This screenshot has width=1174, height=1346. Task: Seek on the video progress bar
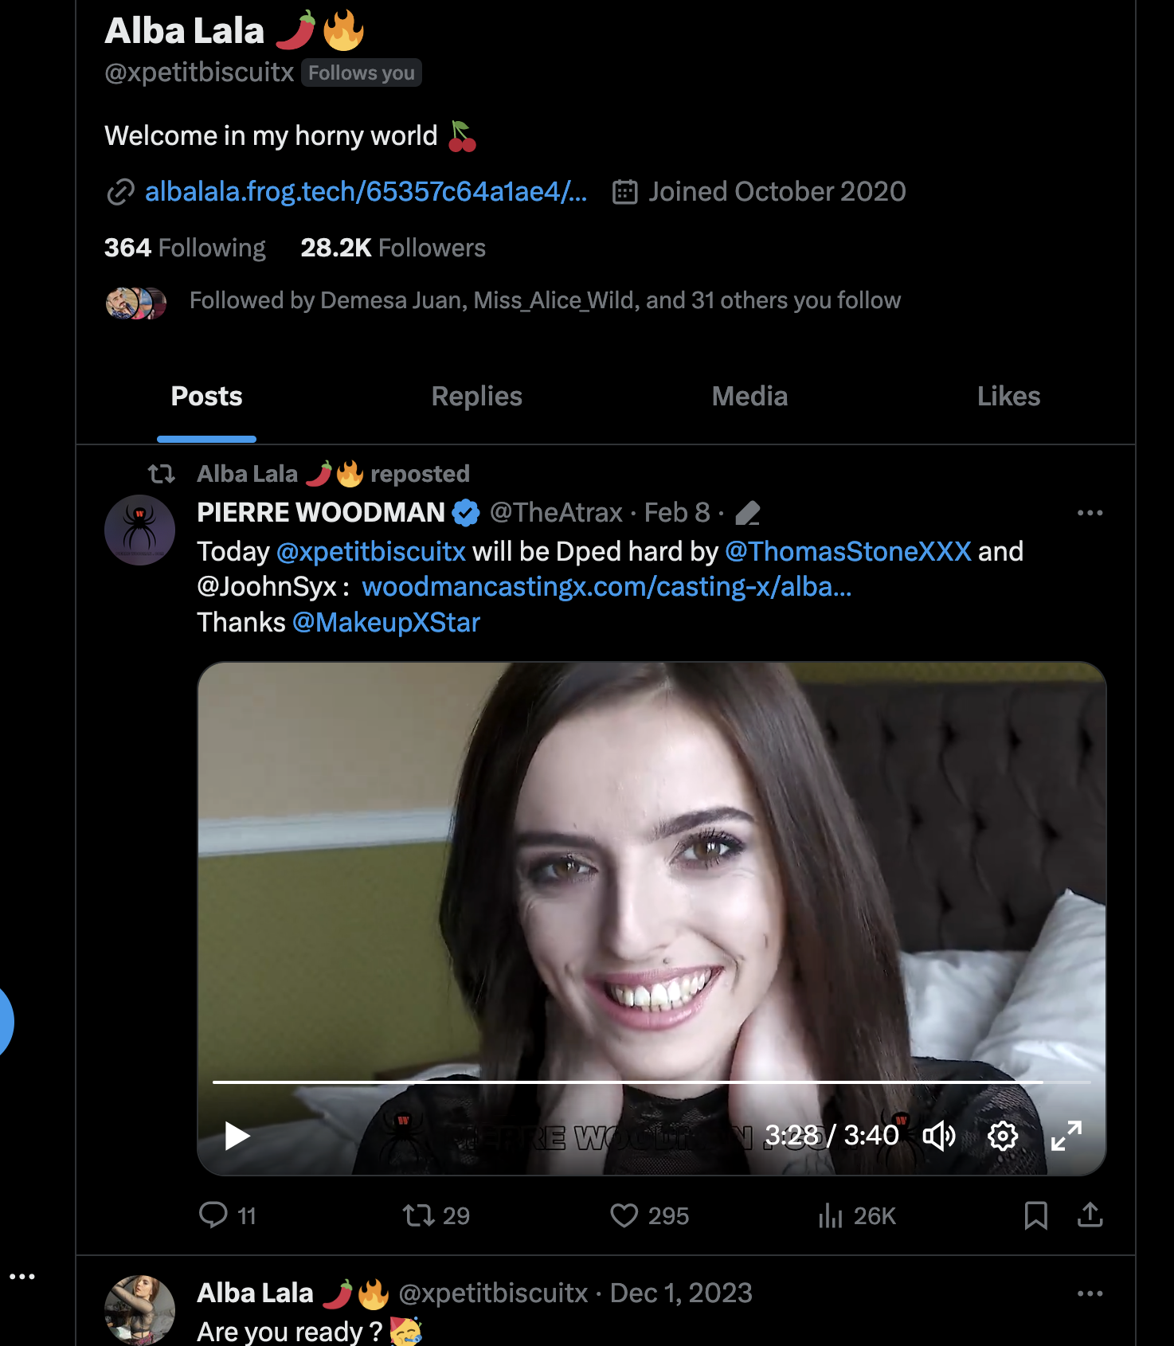pyautogui.click(x=637, y=1082)
